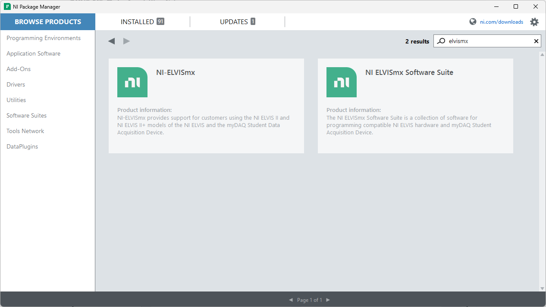Select Add-Ons category
546x307 pixels.
[x=19, y=69]
